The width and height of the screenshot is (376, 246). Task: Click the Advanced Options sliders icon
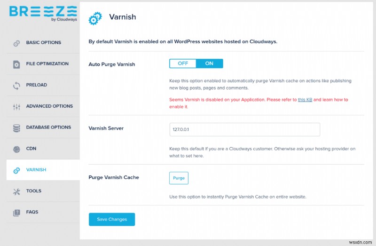(x=16, y=107)
